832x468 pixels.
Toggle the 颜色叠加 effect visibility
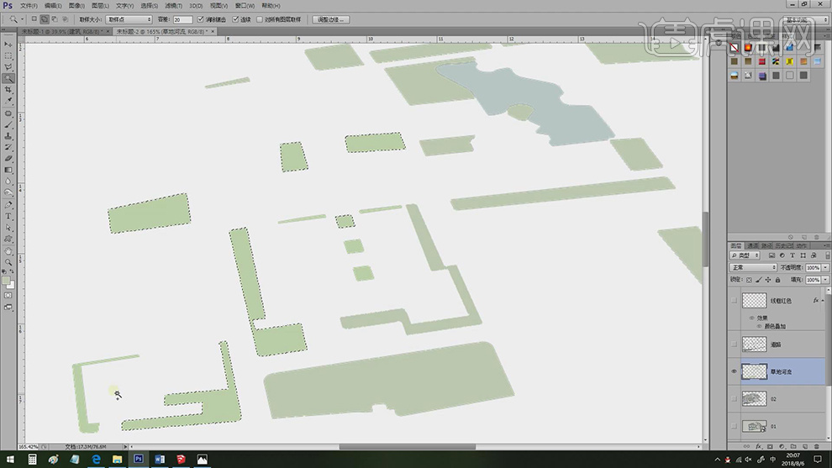pyautogui.click(x=759, y=326)
